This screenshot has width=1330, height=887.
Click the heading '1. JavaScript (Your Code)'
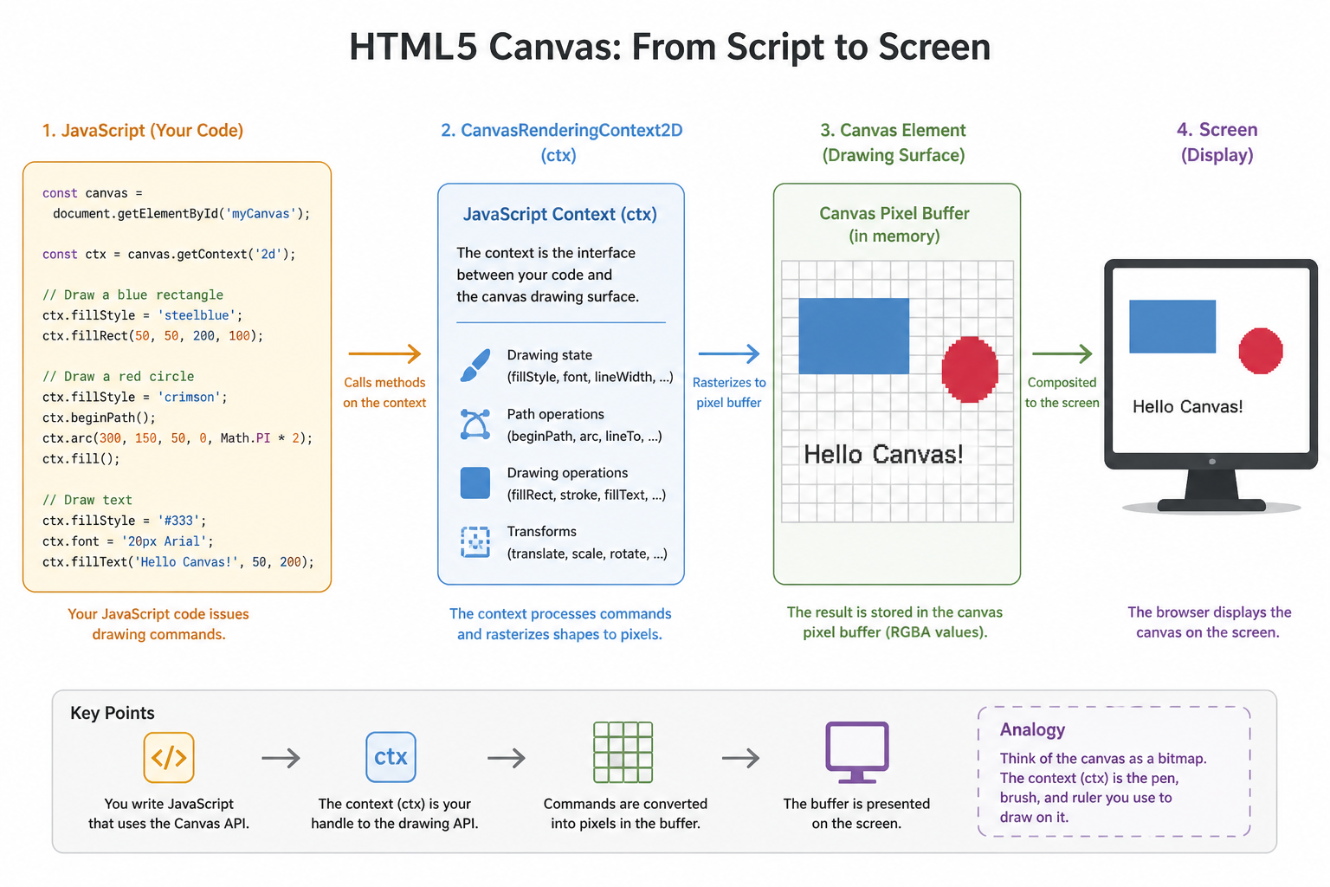[143, 131]
